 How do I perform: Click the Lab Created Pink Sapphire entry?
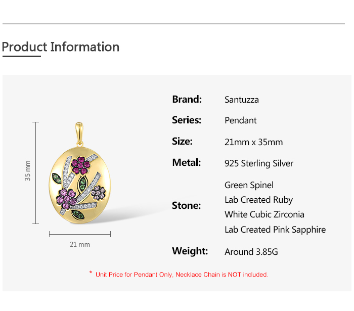pyautogui.click(x=275, y=230)
